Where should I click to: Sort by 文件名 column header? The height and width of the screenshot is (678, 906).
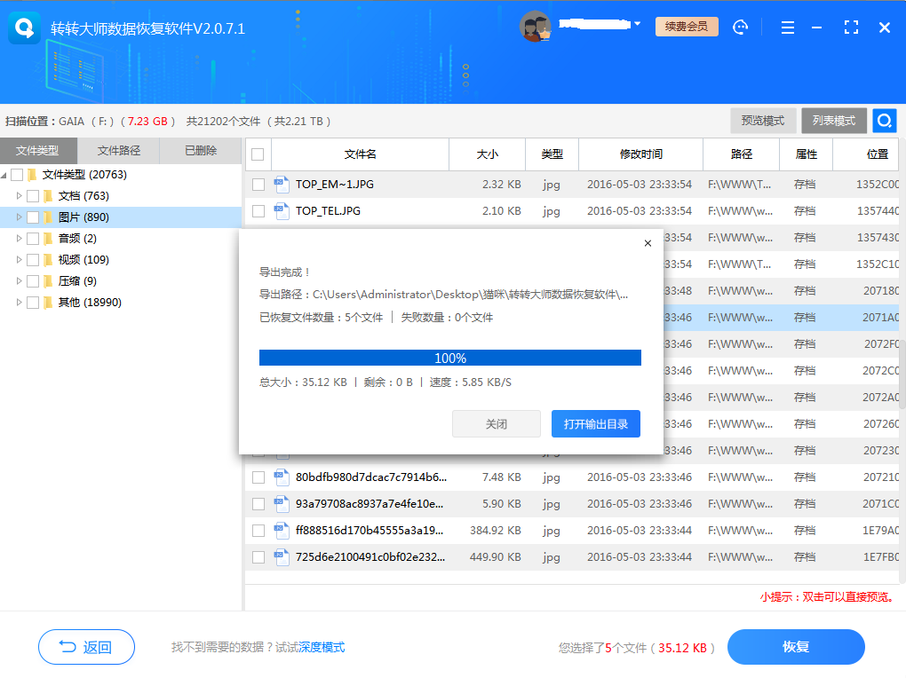point(360,154)
